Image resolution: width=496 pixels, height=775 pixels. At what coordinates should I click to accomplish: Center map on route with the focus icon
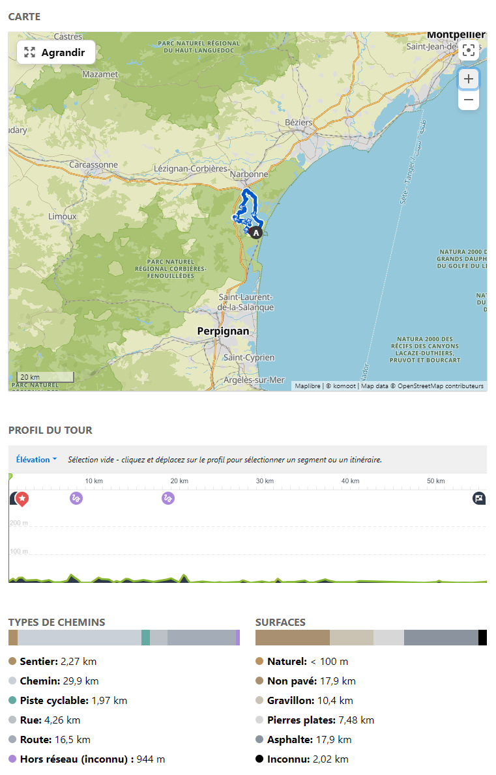(x=469, y=50)
